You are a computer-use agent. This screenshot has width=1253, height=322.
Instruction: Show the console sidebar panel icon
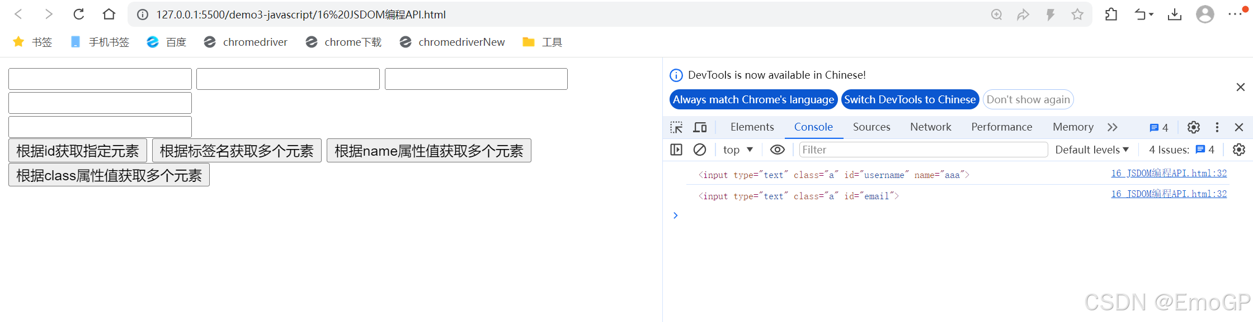tap(676, 150)
